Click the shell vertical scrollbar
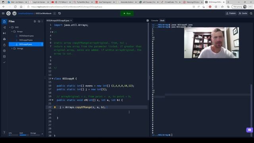 click(251, 110)
